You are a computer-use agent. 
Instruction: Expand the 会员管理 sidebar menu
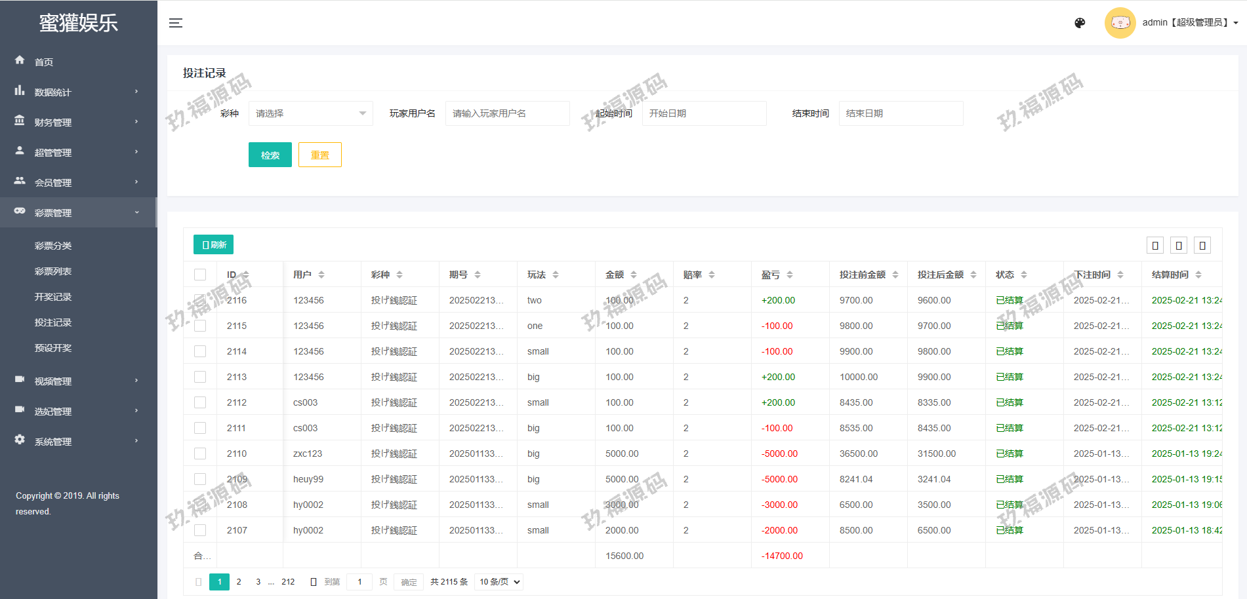point(78,182)
